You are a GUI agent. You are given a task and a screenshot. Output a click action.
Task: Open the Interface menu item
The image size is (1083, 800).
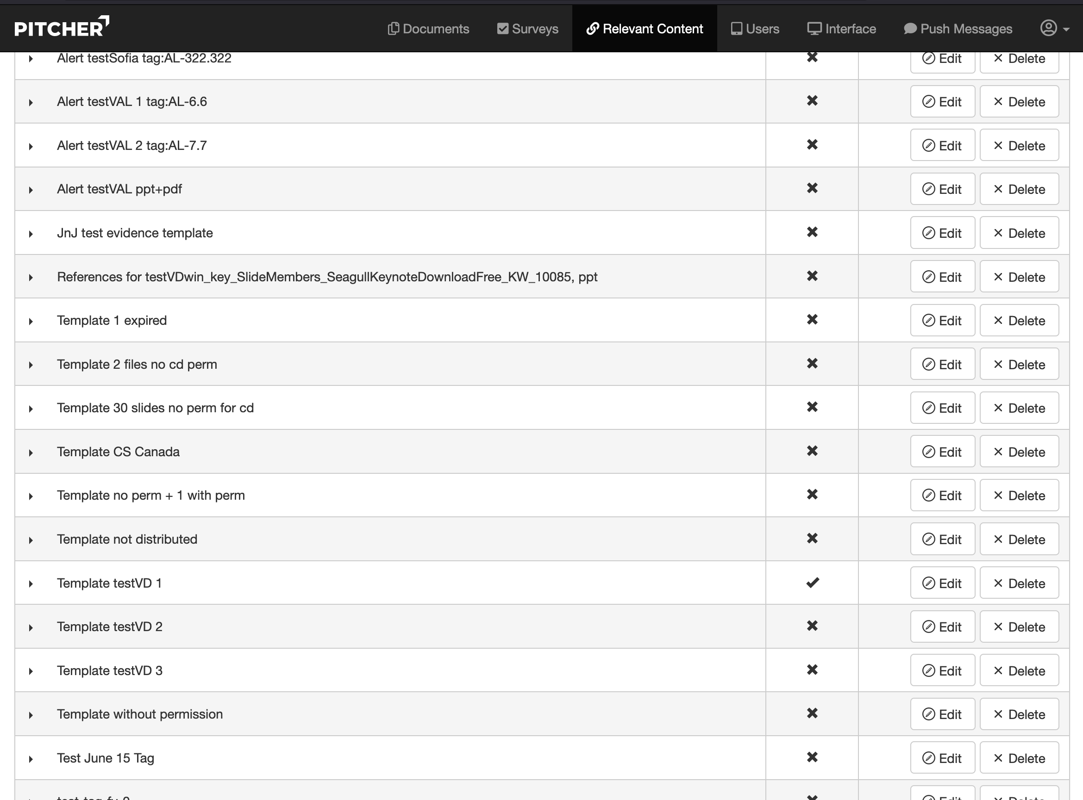[x=842, y=29]
